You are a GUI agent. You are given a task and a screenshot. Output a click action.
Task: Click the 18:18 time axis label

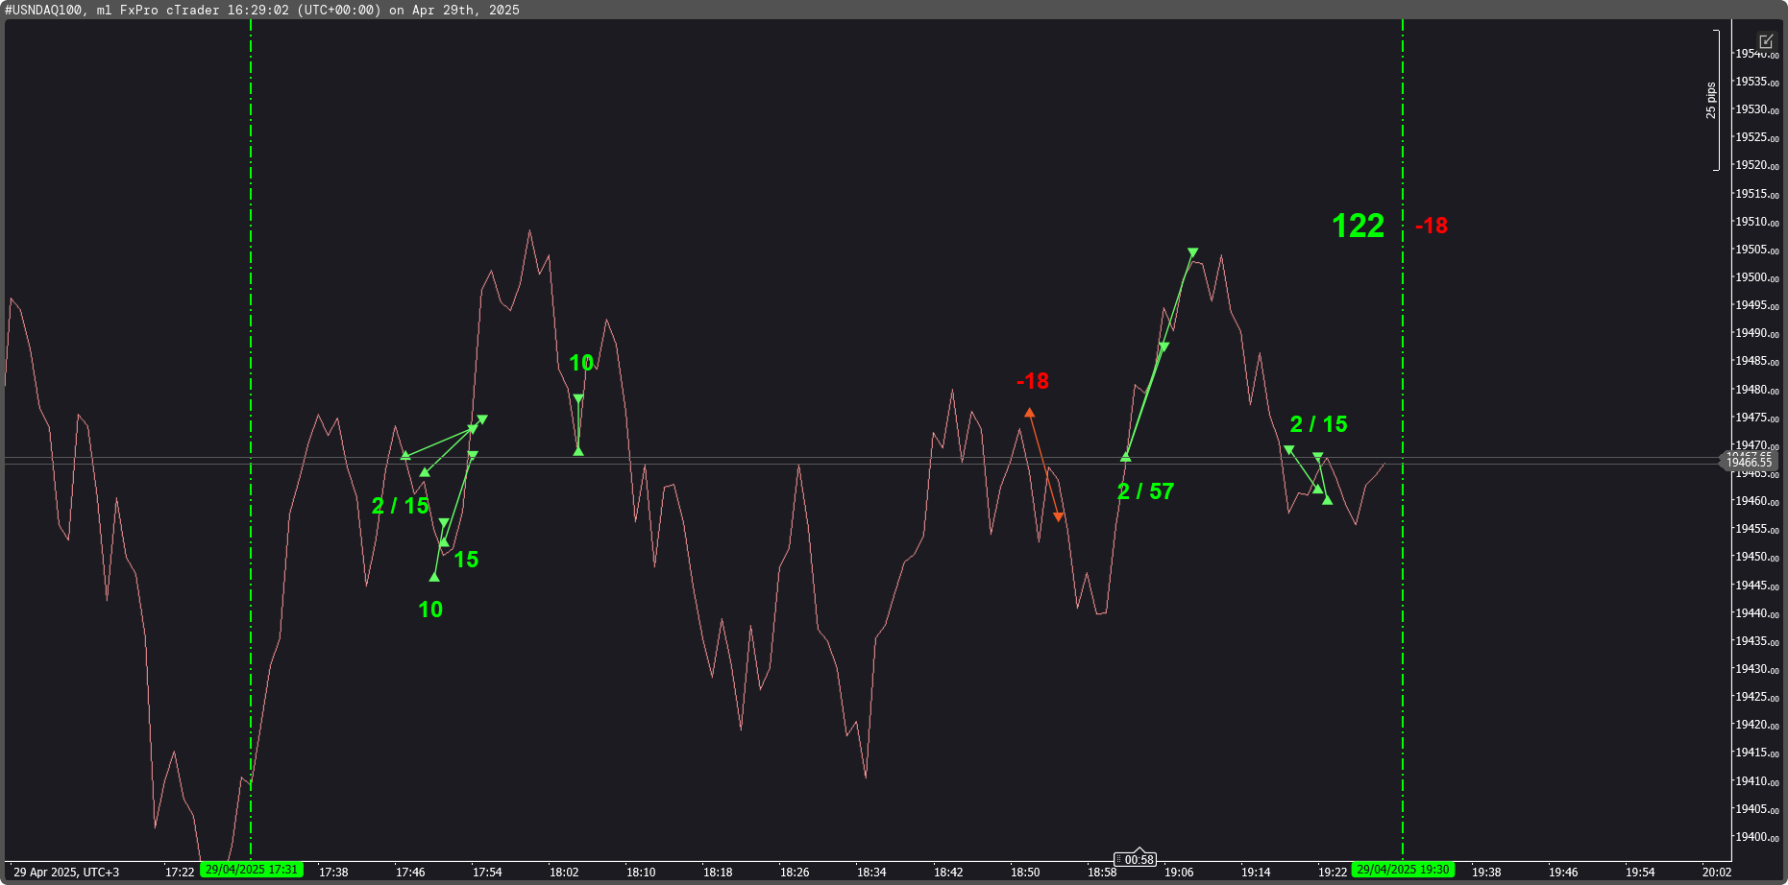point(718,873)
